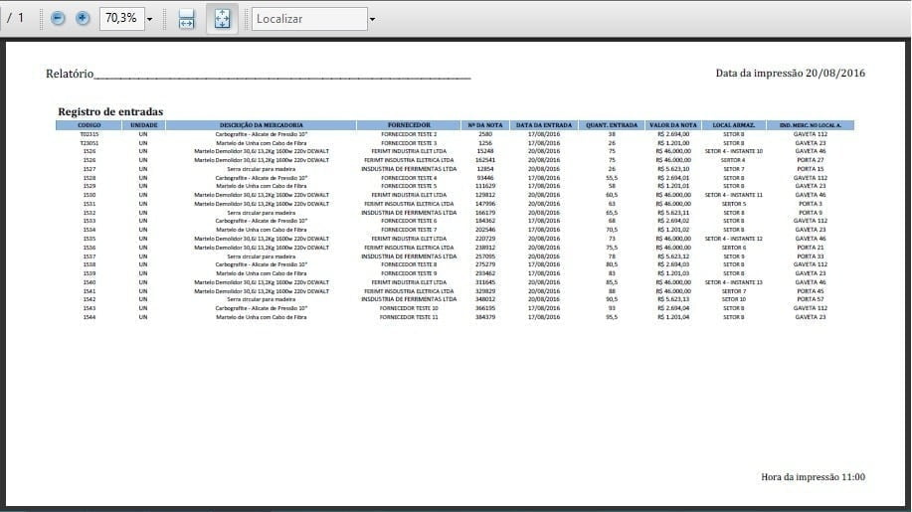Click nota number 348012
912x512 pixels.
tap(485, 299)
